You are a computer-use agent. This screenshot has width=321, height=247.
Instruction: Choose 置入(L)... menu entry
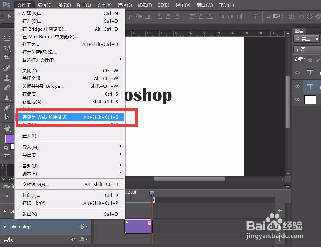[70, 136]
